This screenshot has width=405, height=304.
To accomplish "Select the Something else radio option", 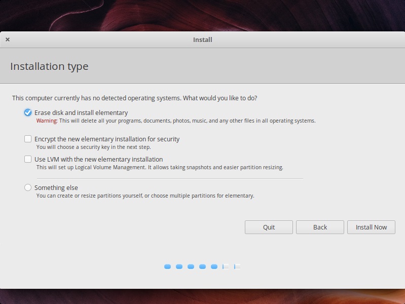I will tap(28, 187).
